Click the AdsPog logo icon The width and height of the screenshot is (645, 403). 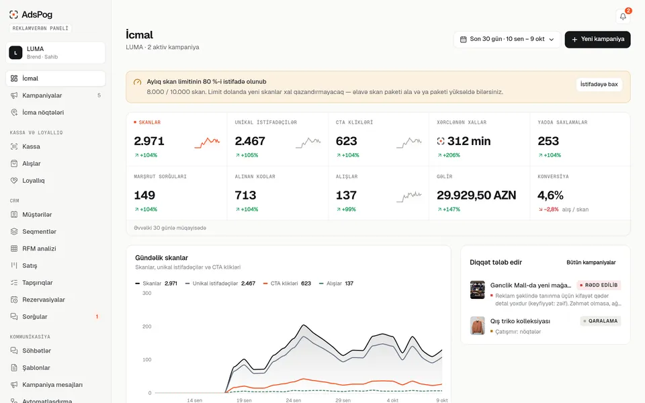(x=13, y=15)
